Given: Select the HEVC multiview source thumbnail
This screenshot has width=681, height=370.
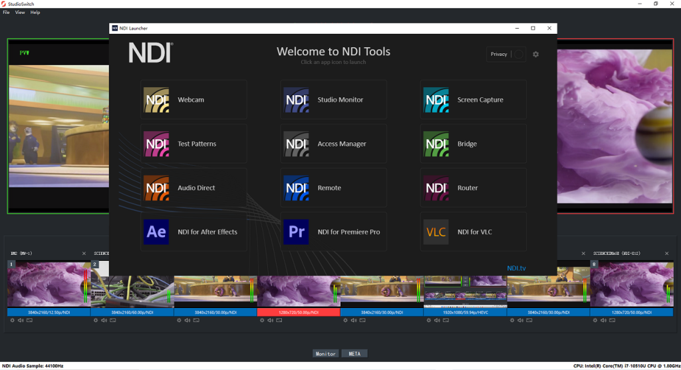Looking at the screenshot, I should [465, 291].
